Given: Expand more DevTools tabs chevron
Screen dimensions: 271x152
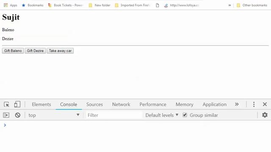Looking at the screenshot, I should pyautogui.click(x=237, y=104).
